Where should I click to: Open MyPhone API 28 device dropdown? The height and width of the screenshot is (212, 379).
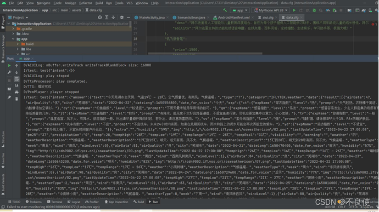click(x=270, y=10)
